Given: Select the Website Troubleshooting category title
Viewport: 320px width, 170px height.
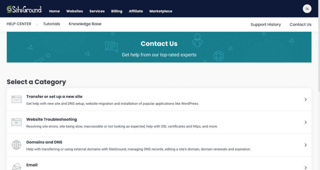Looking at the screenshot, I should [52, 119].
